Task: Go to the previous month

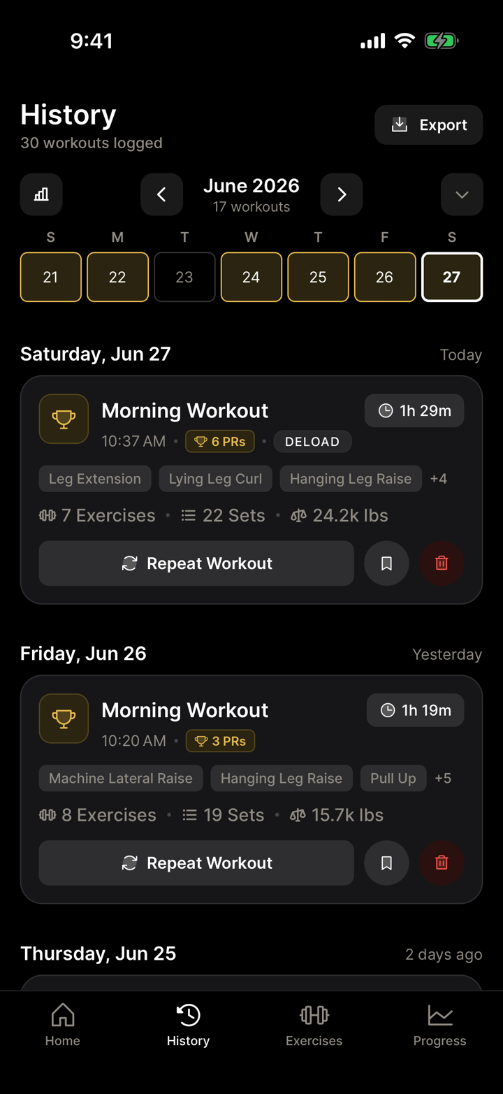Action: (x=161, y=194)
